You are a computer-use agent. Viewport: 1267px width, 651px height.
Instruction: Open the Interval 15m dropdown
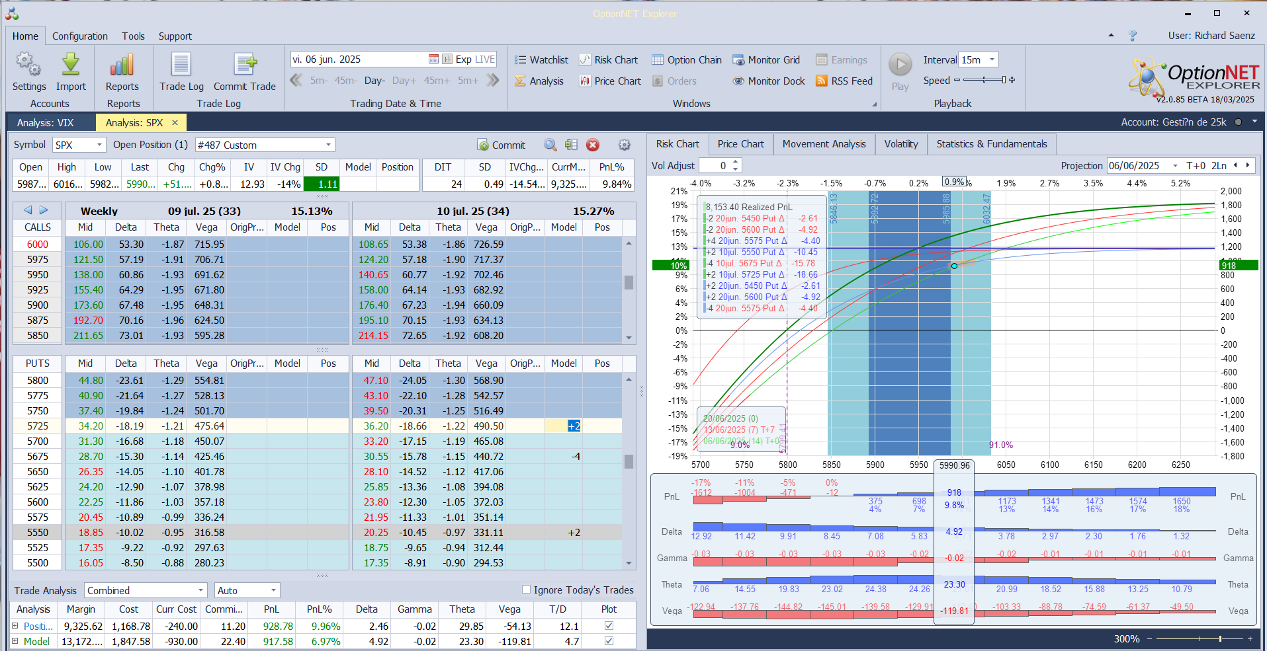pos(992,59)
